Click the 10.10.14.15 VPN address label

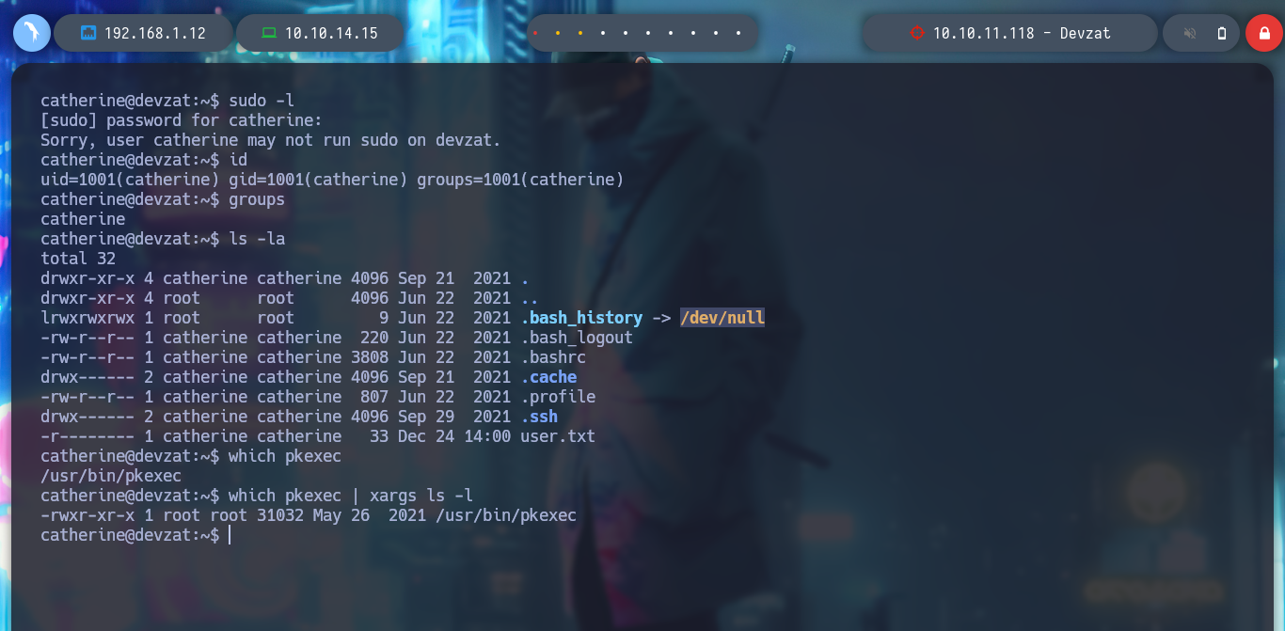click(x=331, y=33)
